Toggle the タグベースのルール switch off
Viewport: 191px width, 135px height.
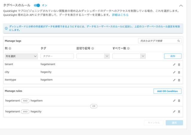click(37, 5)
